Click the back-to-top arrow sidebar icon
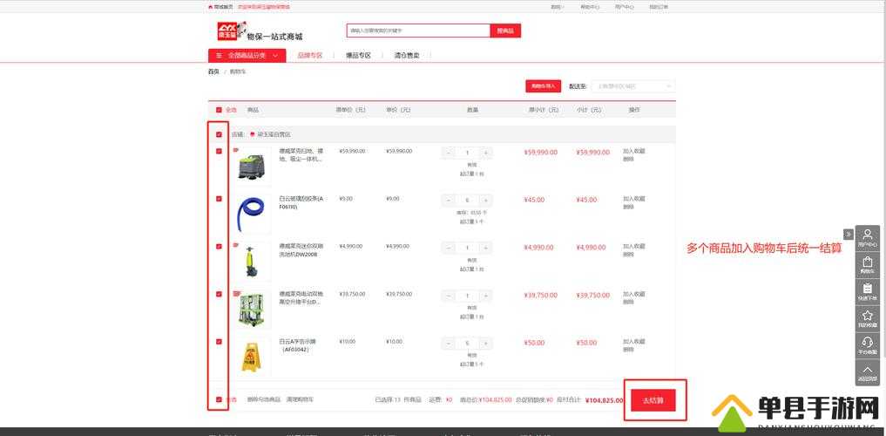886x436 pixels. pyautogui.click(x=868, y=372)
